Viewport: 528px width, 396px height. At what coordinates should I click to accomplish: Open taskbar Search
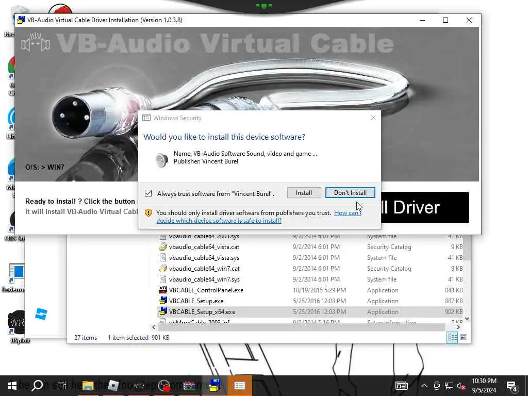(x=37, y=385)
